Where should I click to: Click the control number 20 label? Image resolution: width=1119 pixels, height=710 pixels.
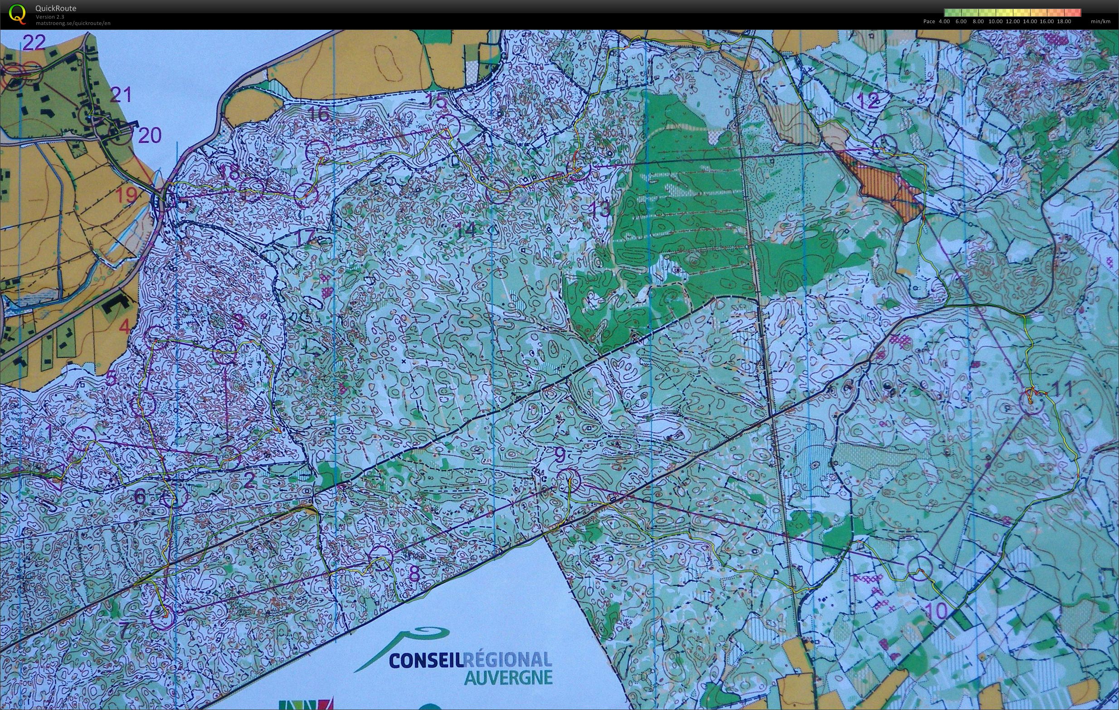150,135
